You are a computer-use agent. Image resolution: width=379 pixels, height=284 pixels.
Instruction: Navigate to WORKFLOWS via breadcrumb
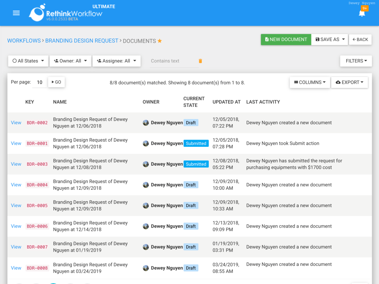click(24, 40)
